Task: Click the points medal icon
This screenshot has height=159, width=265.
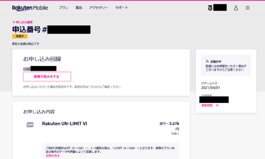Action: (210, 8)
